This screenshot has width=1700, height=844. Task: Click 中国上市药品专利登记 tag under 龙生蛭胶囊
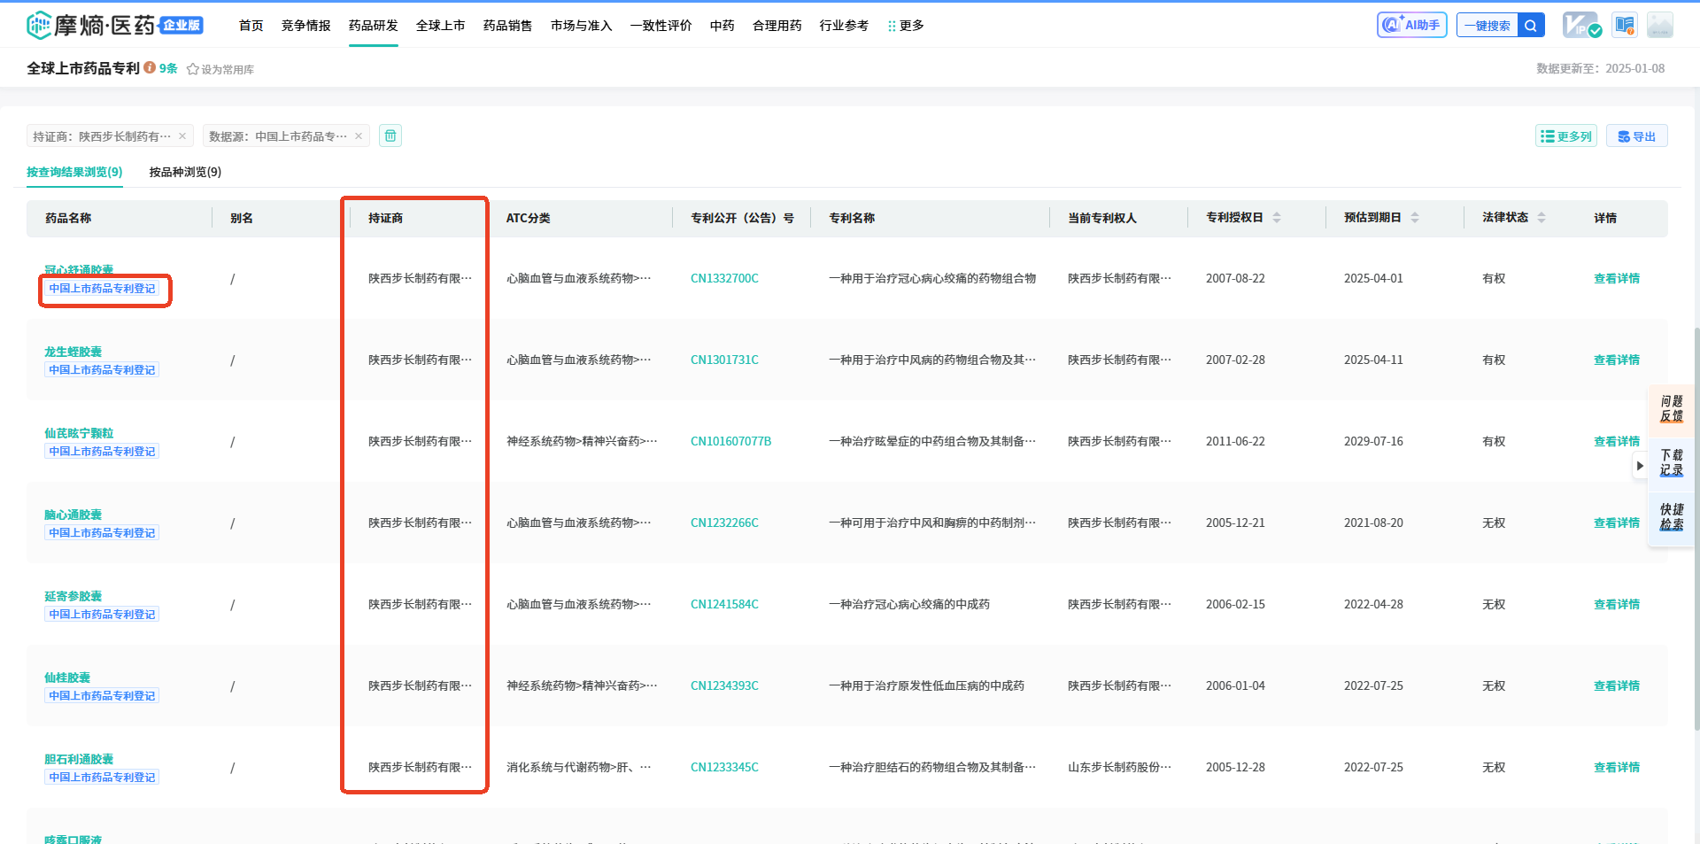102,370
